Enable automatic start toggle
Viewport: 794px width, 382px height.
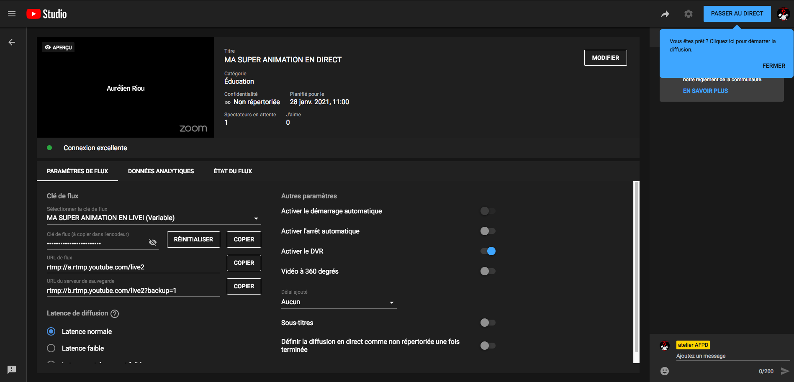pos(488,211)
